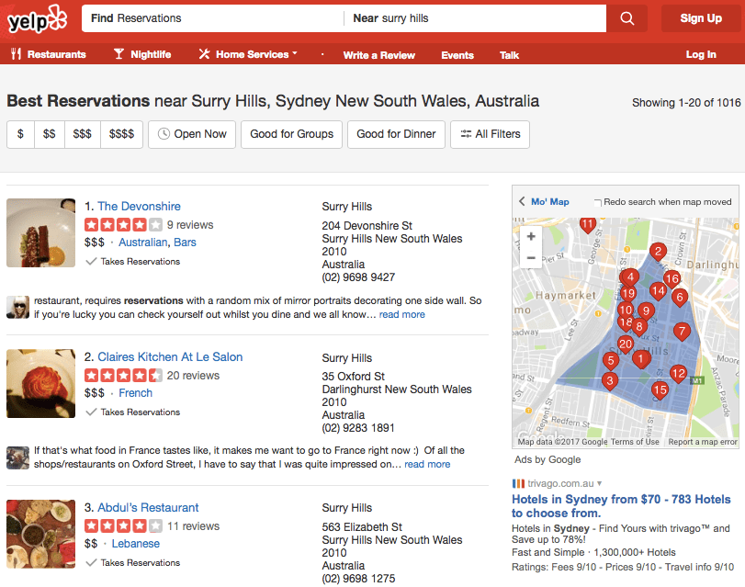Viewport: 745px width, 587px height.
Task: Zoom in on the map
Action: tap(531, 236)
